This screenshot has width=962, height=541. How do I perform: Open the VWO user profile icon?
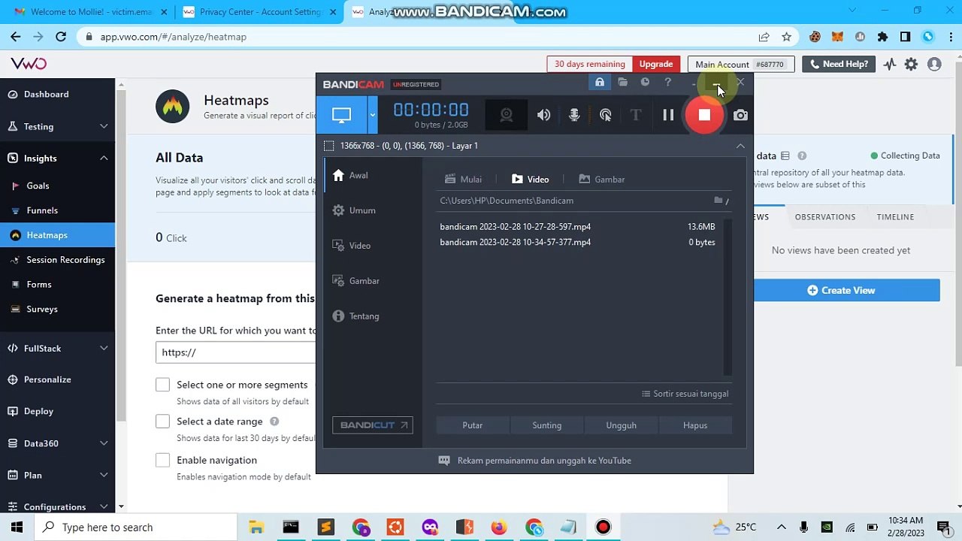pyautogui.click(x=934, y=65)
